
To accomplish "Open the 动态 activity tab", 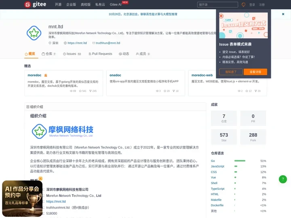I will point(124,54).
